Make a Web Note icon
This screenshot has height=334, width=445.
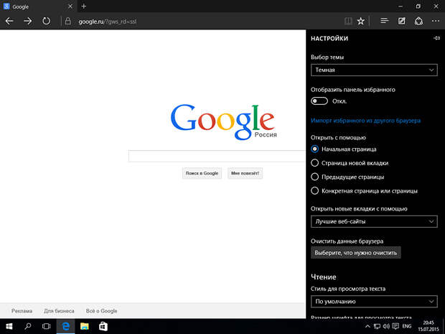coord(402,21)
